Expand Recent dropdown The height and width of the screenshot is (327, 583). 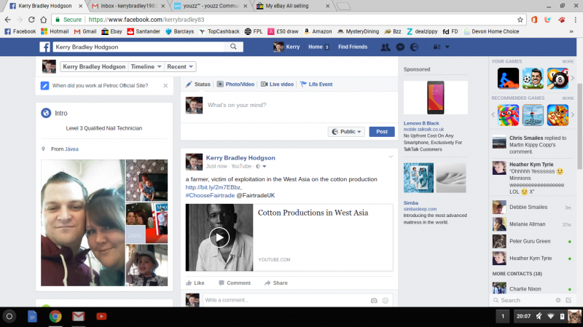(180, 66)
